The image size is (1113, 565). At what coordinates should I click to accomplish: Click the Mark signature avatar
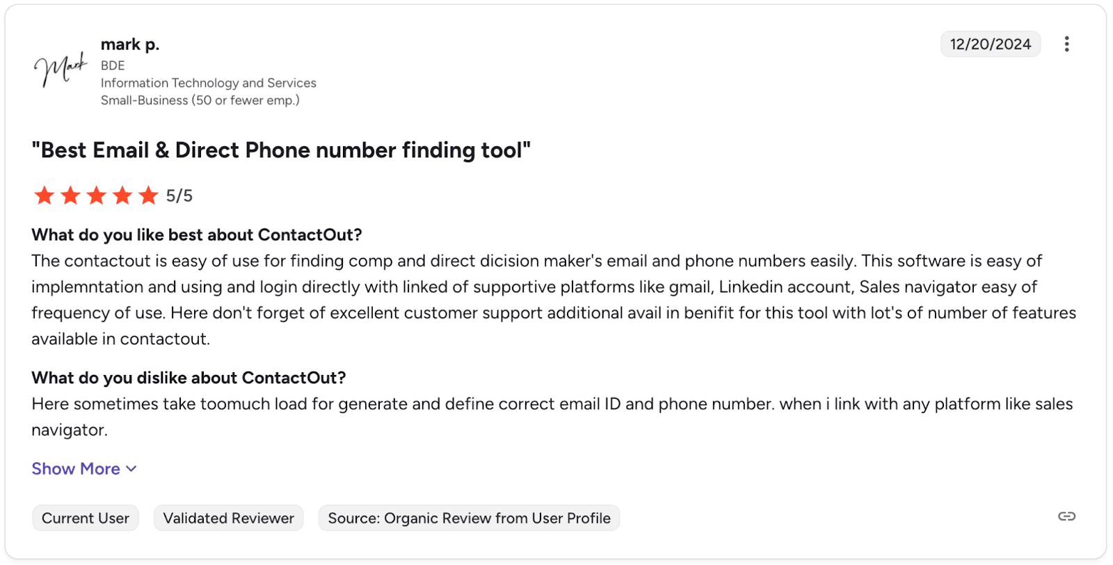[61, 70]
